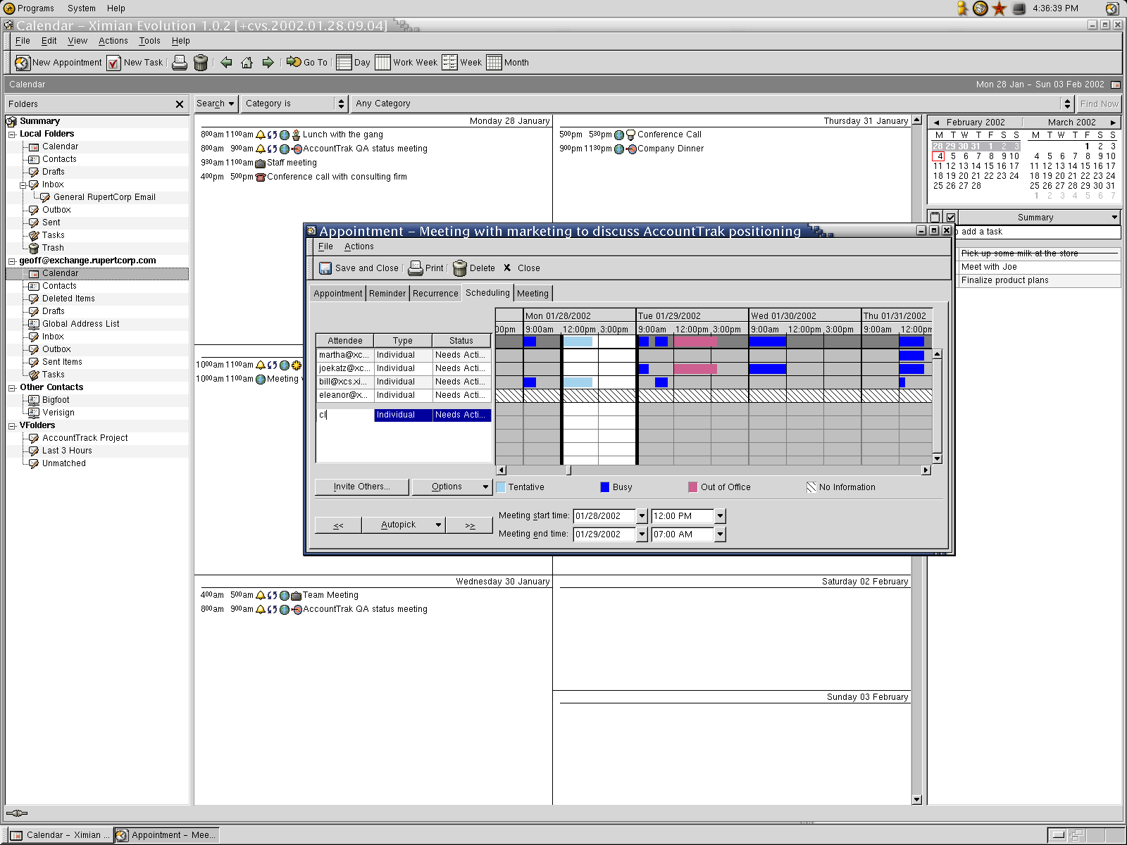Collapse the VFolders tree
The height and width of the screenshot is (845, 1127).
pos(12,426)
